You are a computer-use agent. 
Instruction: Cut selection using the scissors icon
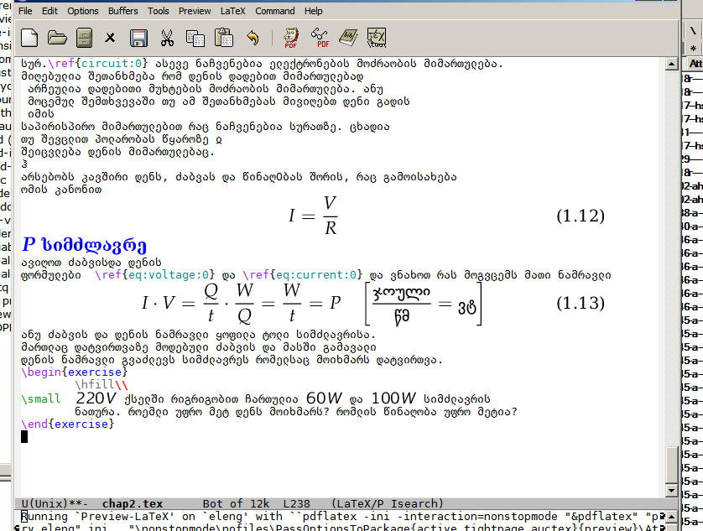166,38
